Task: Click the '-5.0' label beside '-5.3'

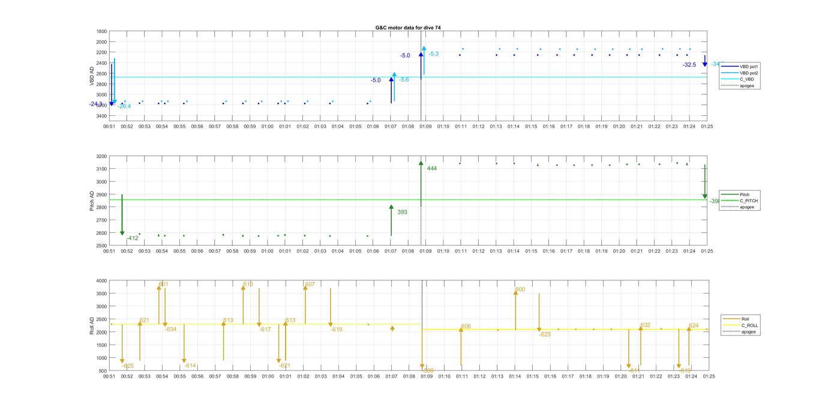Action: click(x=405, y=56)
